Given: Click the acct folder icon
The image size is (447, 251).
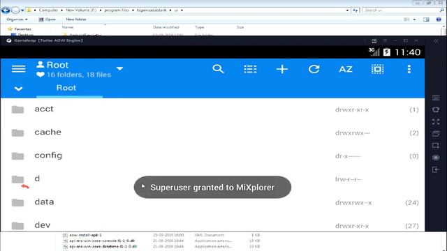Looking at the screenshot, I should [x=17, y=109].
